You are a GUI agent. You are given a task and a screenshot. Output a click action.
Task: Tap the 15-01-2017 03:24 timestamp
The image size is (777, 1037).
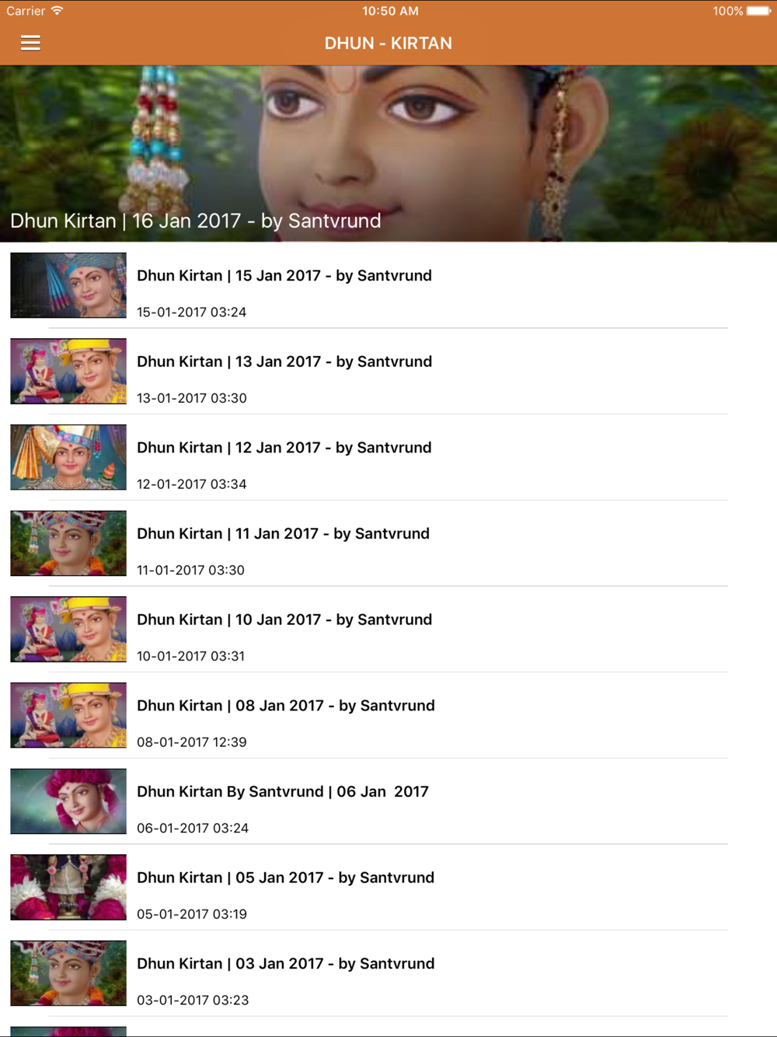pyautogui.click(x=191, y=312)
